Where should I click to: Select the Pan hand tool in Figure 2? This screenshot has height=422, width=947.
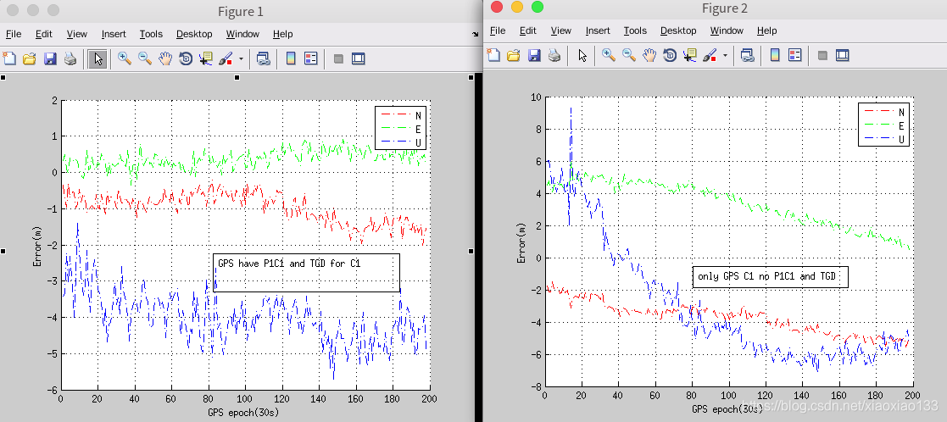click(x=649, y=56)
